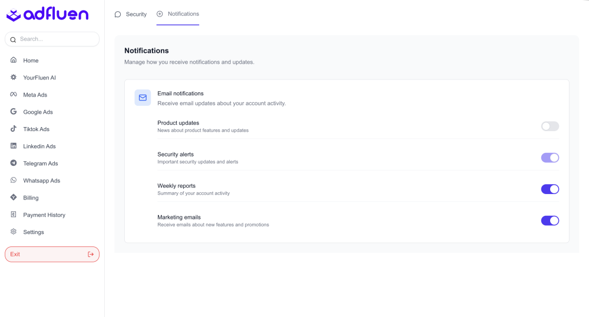The image size is (589, 317).
Task: Open Payment History page
Action: point(44,215)
